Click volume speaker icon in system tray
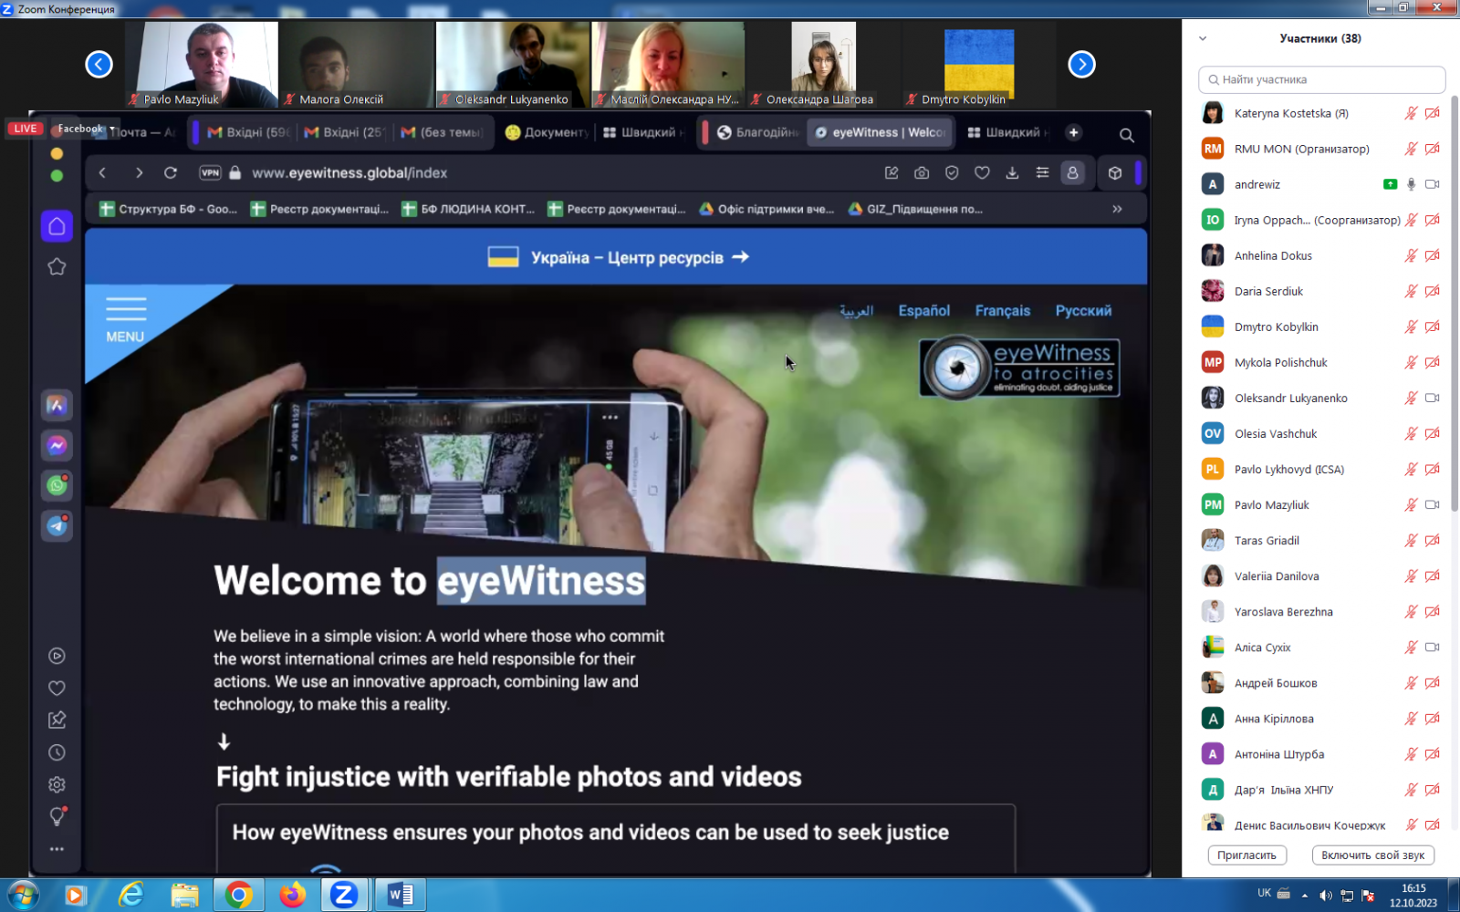This screenshot has height=912, width=1460. [x=1325, y=896]
